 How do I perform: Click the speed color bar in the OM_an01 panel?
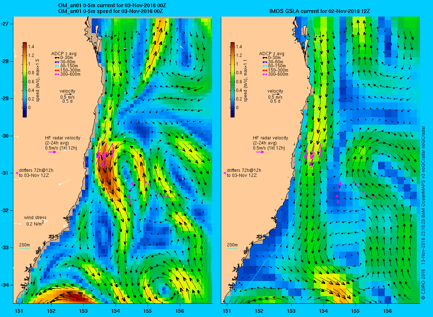pos(25,80)
